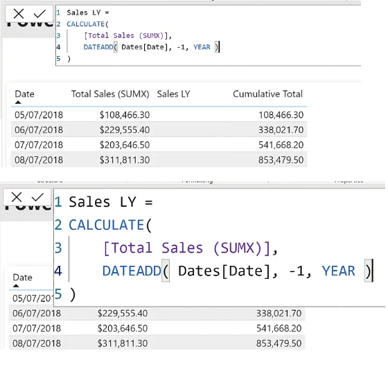388x380 pixels.
Task: Select the $229,555.40 cell in upper table
Action: [125, 130]
